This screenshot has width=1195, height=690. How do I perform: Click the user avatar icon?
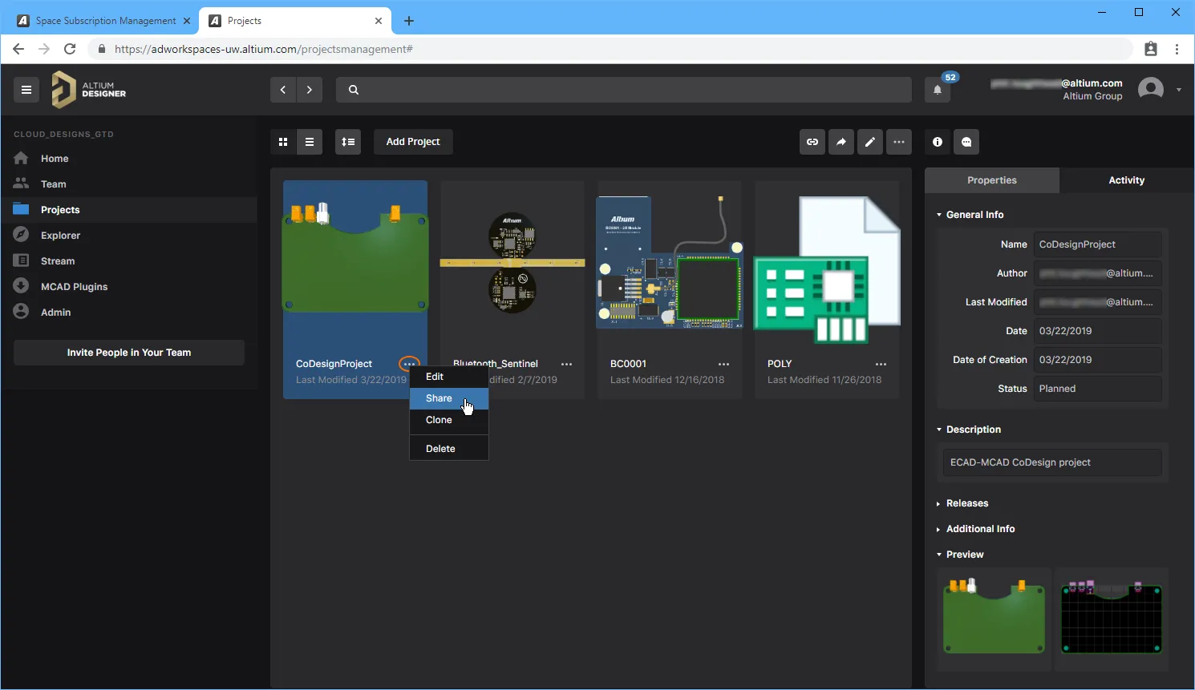pyautogui.click(x=1151, y=89)
